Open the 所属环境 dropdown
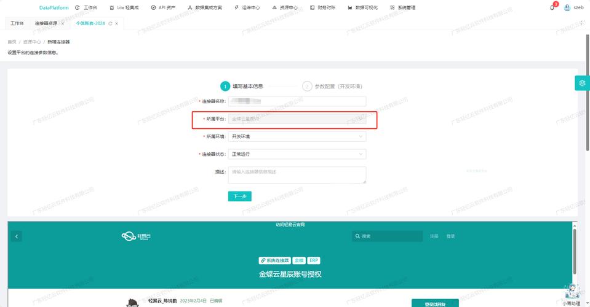The image size is (590, 307). pyautogui.click(x=297, y=136)
